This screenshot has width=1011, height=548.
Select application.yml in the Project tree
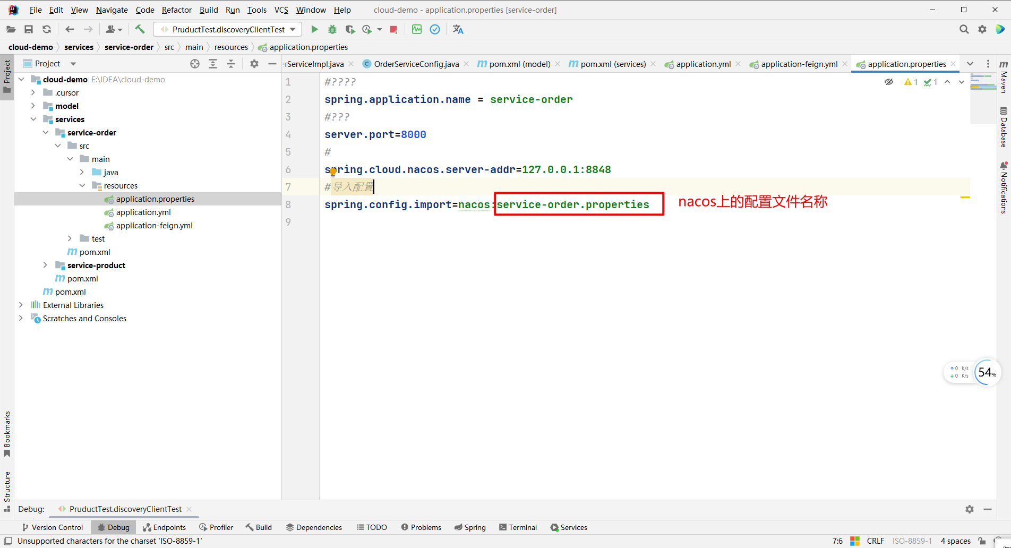tap(143, 212)
